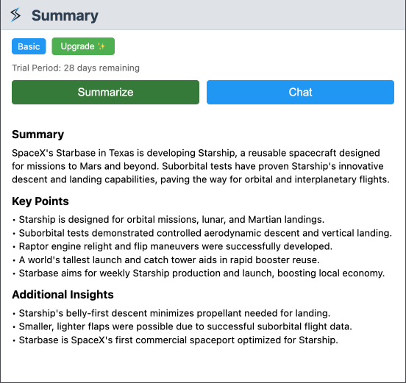Click the smaller lighter flaps insight
Viewport: 406px width, 383px height.
185,326
